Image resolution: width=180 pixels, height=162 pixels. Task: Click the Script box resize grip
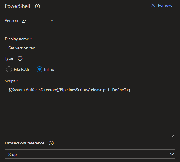(x=173, y=135)
